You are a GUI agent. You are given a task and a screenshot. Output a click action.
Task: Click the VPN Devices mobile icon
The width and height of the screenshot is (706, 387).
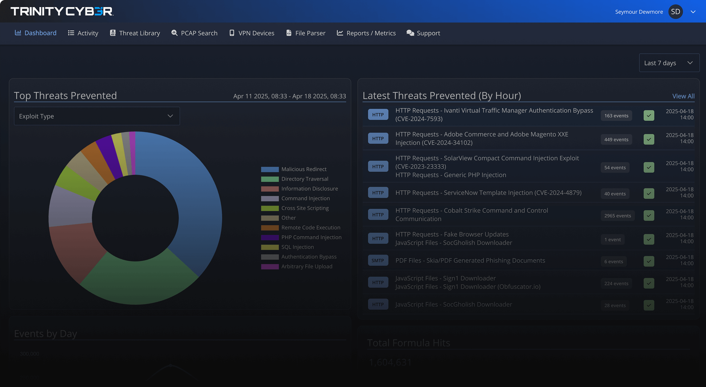(x=231, y=33)
